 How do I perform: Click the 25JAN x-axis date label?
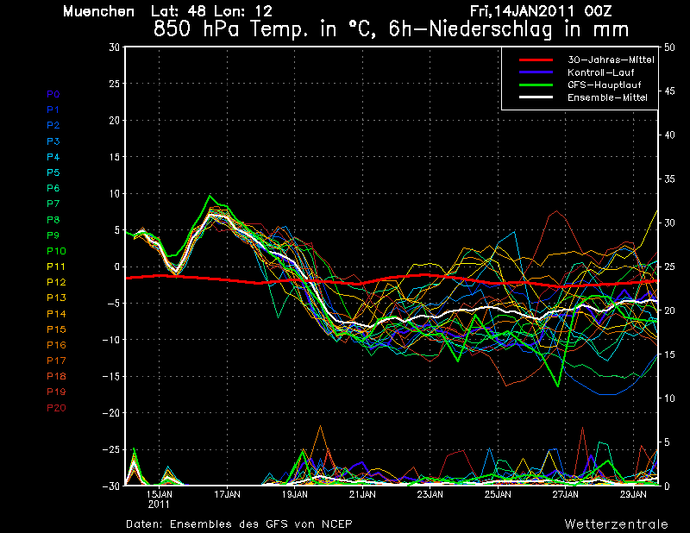499,495
